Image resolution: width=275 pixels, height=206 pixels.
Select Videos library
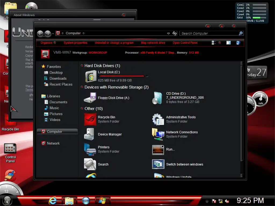(52, 120)
